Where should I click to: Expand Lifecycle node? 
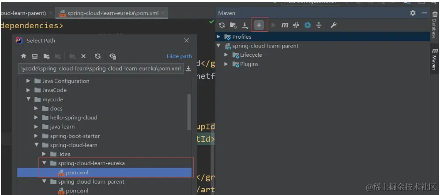[x=226, y=55]
